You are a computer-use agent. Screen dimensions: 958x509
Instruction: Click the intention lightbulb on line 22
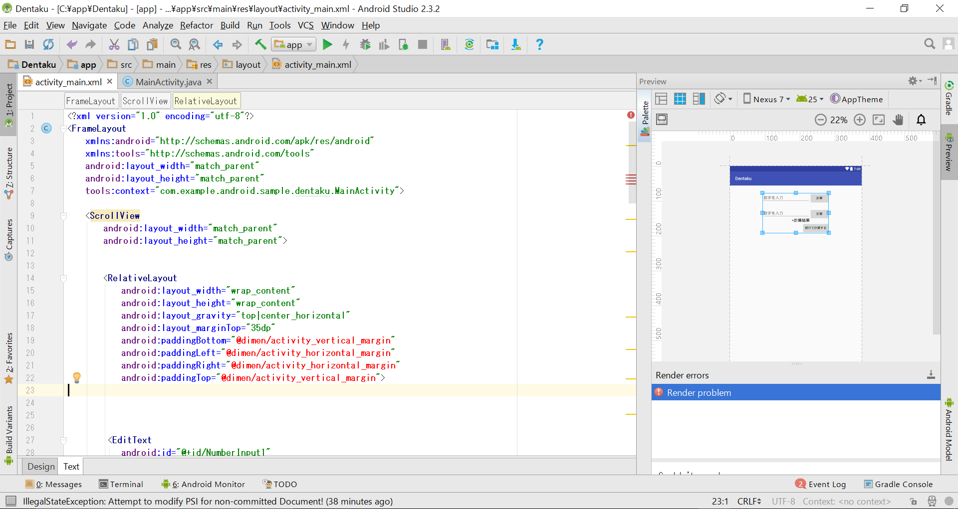[77, 378]
